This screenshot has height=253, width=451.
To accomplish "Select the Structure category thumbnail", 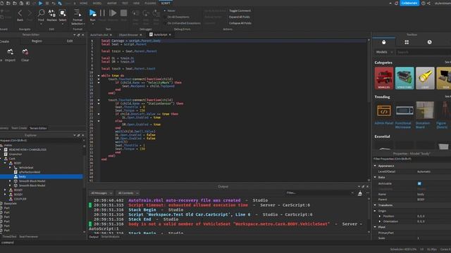I will pos(404,78).
